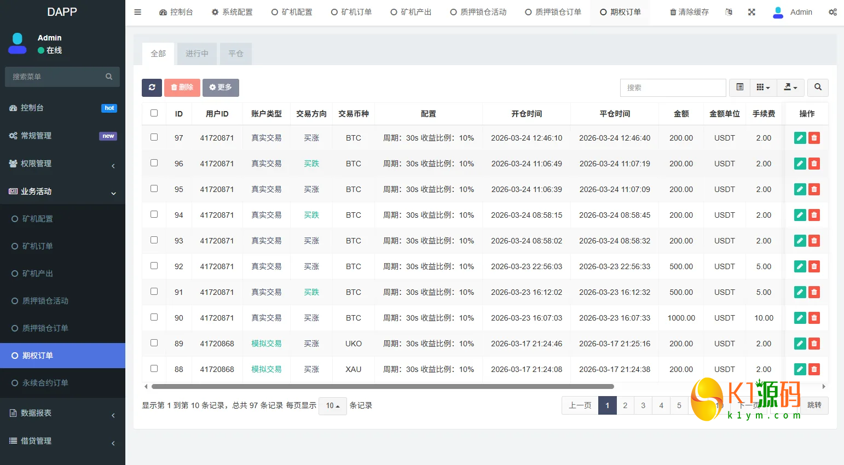Edit order ID 91

coord(800,292)
